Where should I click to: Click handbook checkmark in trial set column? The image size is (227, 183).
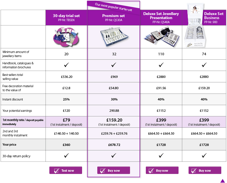tap(66, 65)
